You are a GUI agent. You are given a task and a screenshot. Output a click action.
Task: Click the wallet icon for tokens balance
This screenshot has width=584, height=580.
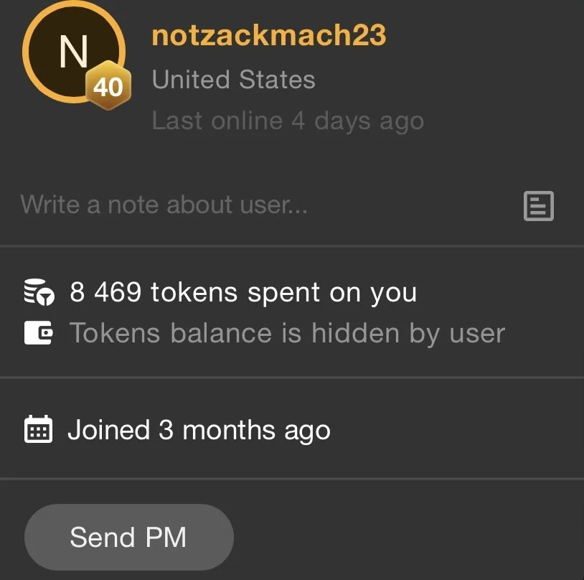click(39, 333)
